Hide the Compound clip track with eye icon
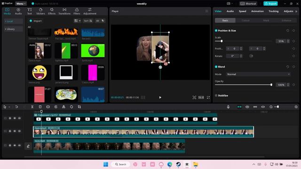301x169 pixels. pos(15,118)
